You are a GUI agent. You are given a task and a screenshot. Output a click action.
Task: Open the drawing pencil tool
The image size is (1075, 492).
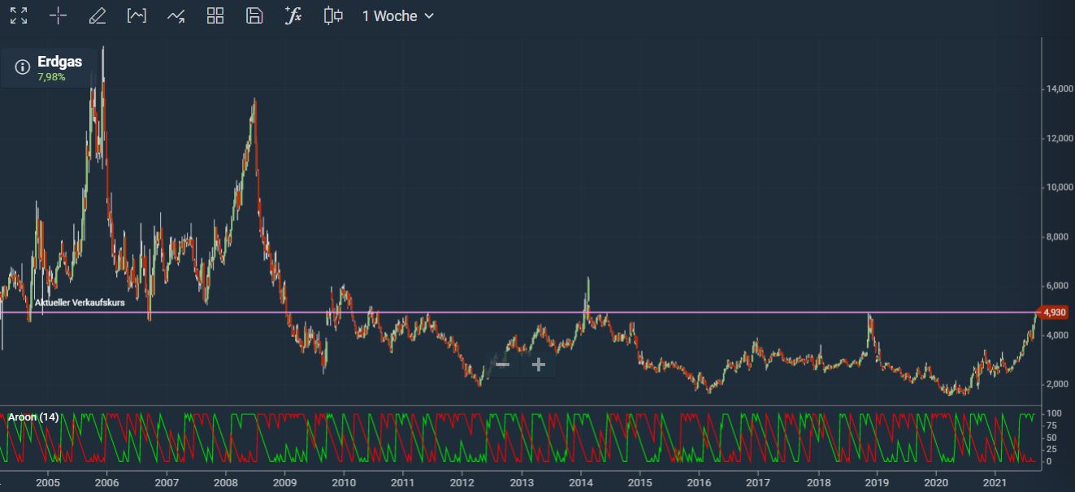coord(97,15)
